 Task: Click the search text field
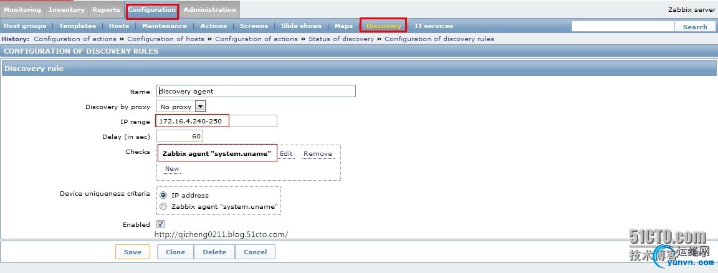(x=623, y=27)
